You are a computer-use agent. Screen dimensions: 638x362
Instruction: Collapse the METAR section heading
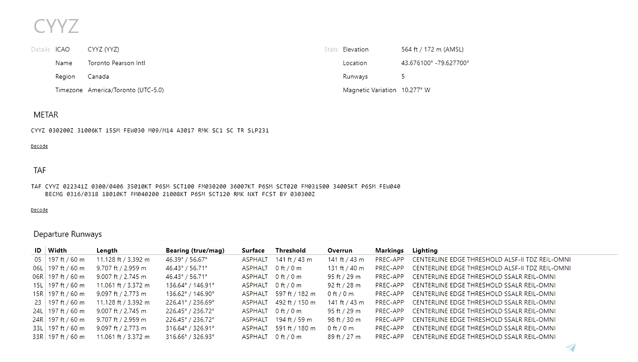[x=46, y=115]
